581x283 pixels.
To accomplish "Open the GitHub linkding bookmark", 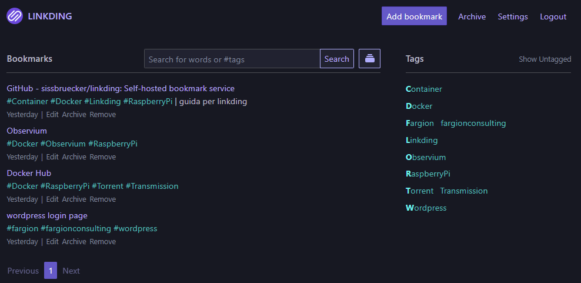I will (x=121, y=89).
